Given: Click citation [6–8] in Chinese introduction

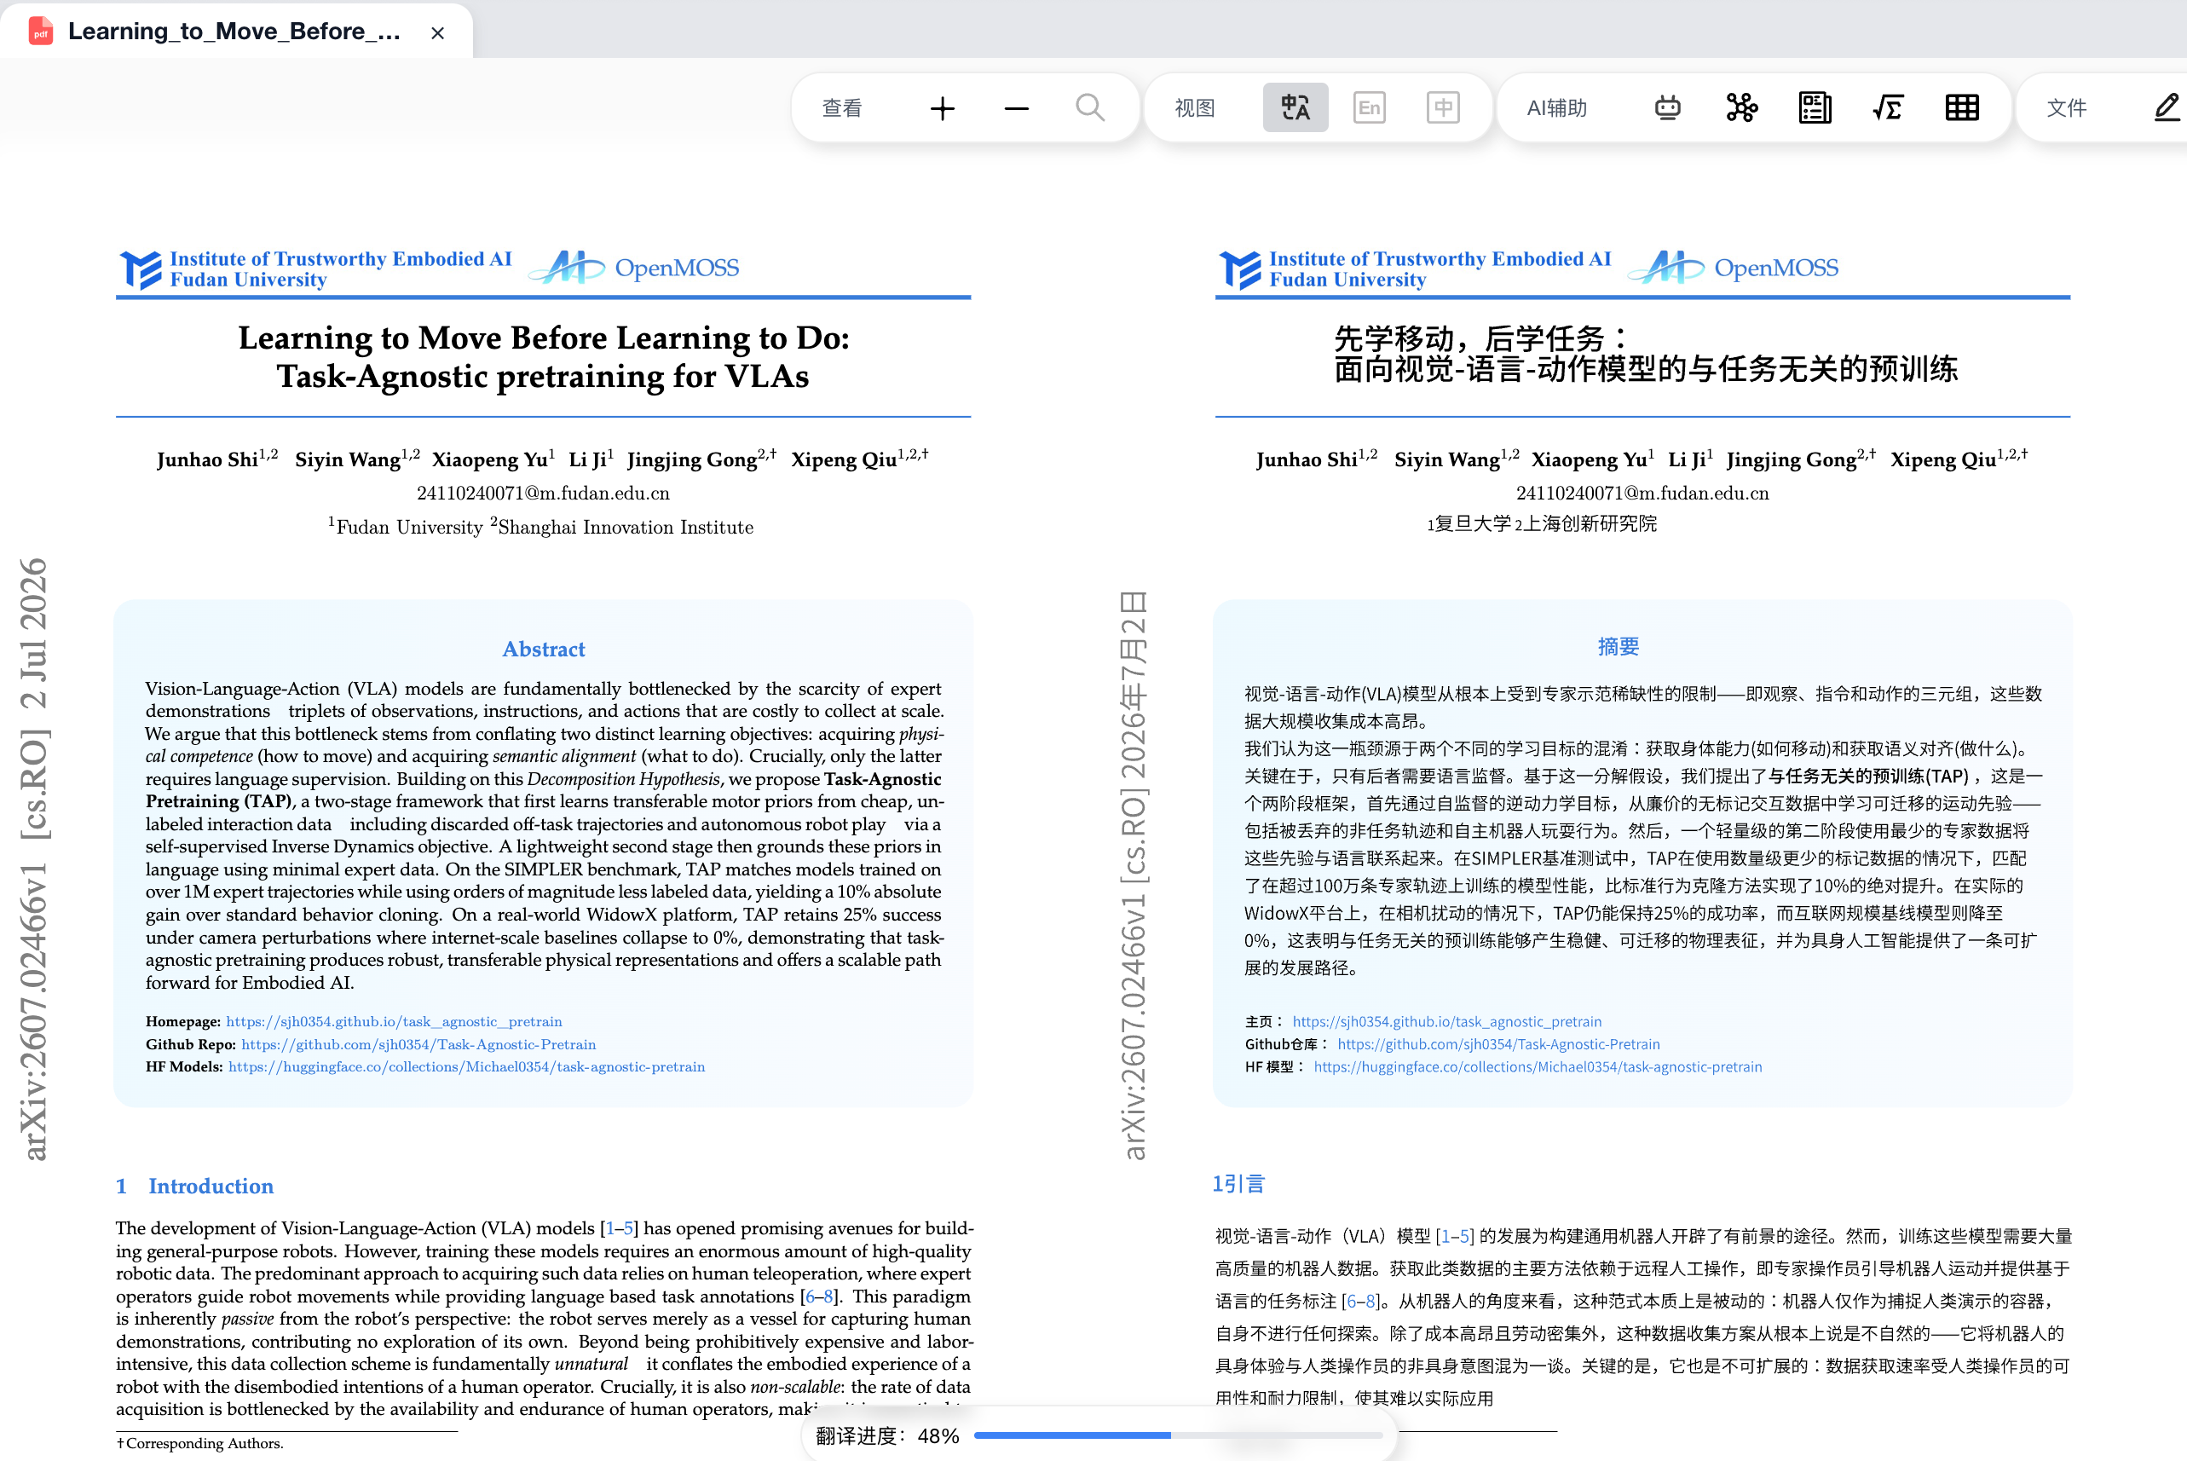Looking at the screenshot, I should pyautogui.click(x=1360, y=1302).
